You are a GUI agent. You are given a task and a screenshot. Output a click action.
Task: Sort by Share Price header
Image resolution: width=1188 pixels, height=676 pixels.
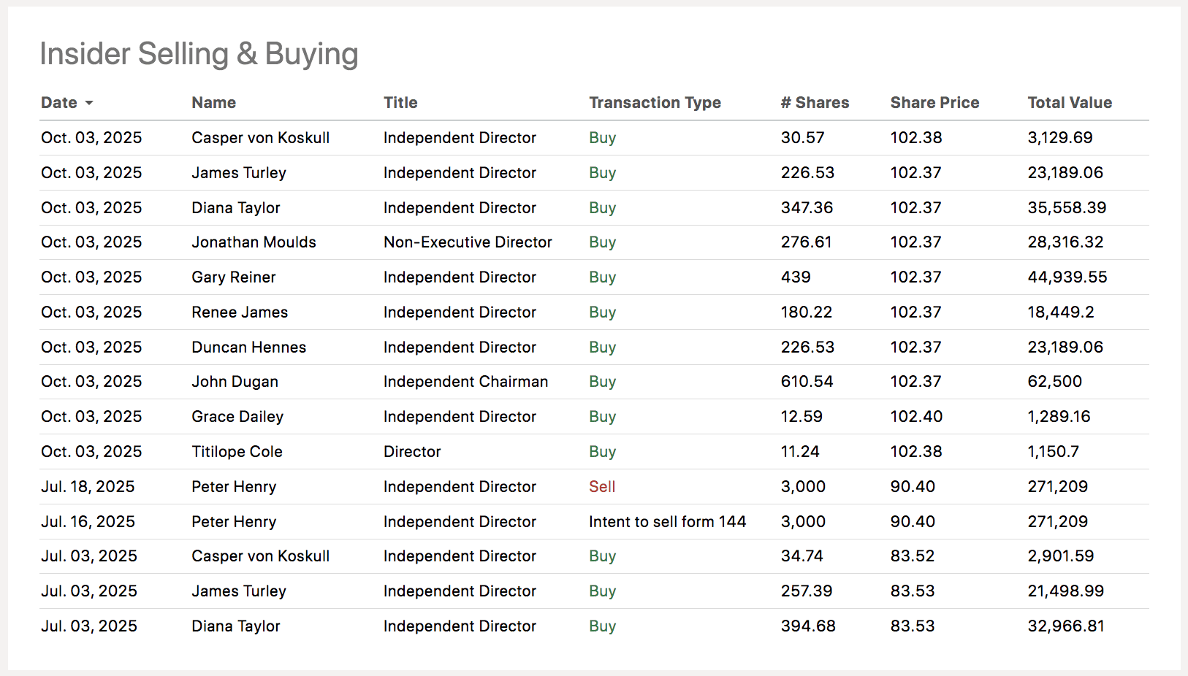934,103
